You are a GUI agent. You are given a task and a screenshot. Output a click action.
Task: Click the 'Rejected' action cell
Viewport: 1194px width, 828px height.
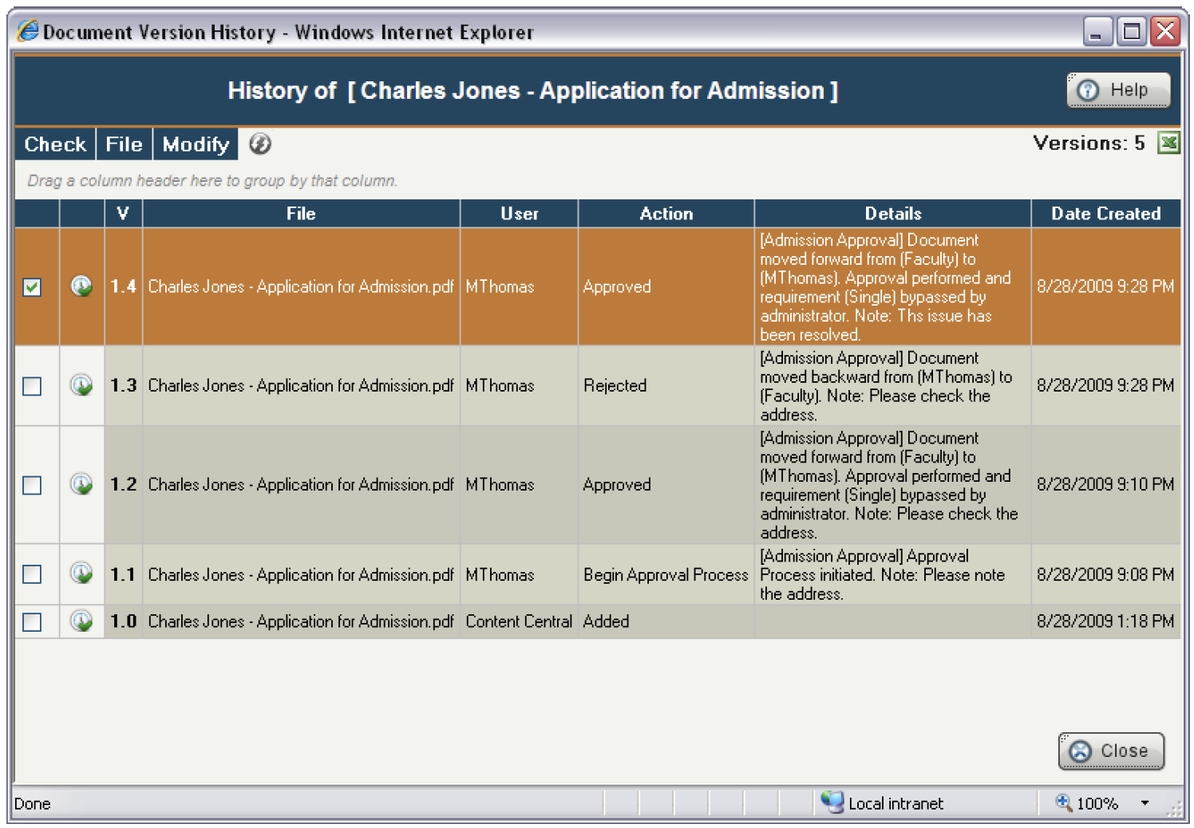coord(666,385)
